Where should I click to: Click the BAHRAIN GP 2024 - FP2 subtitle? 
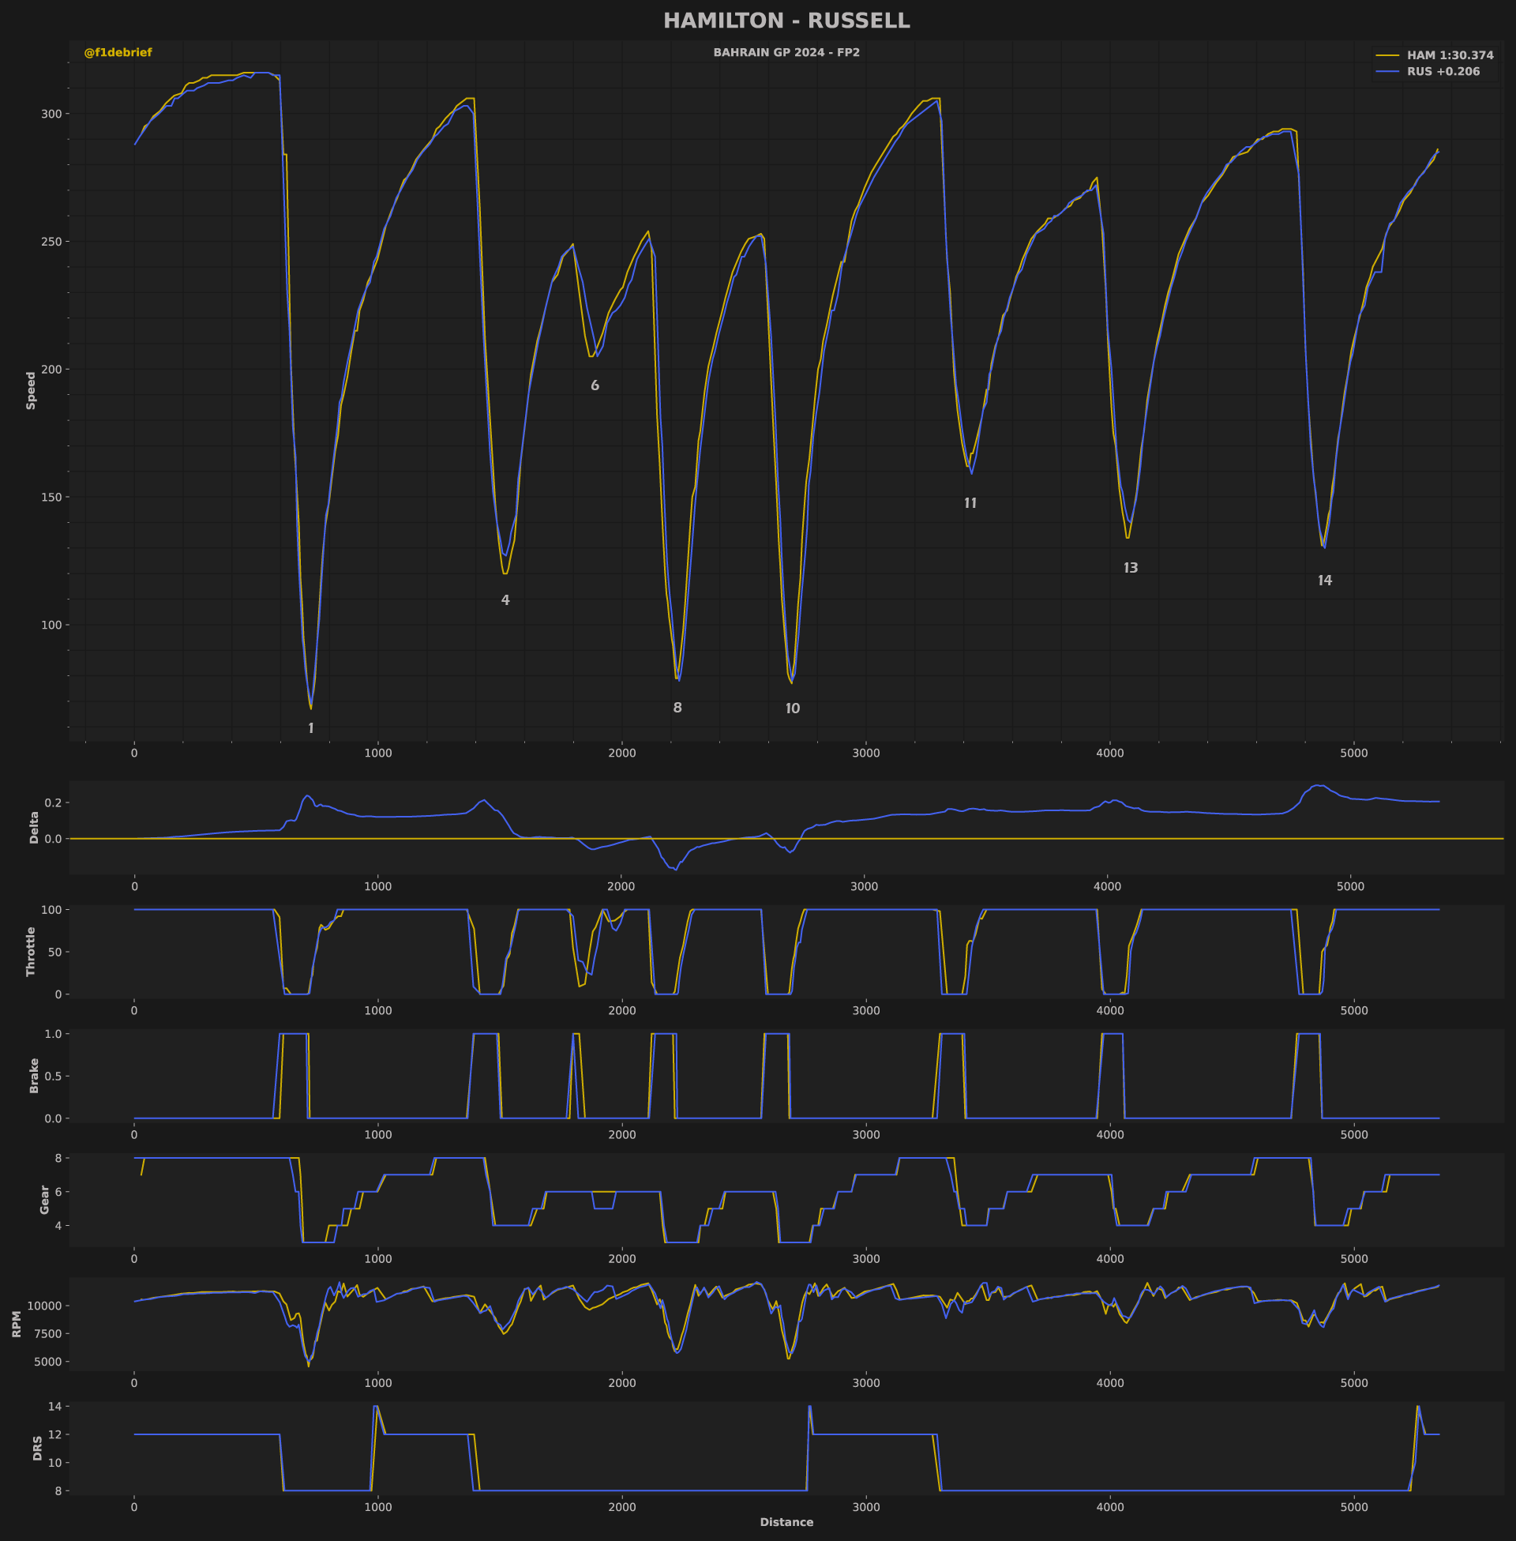tap(786, 53)
